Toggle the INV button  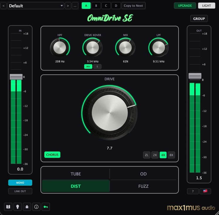(x=88, y=66)
